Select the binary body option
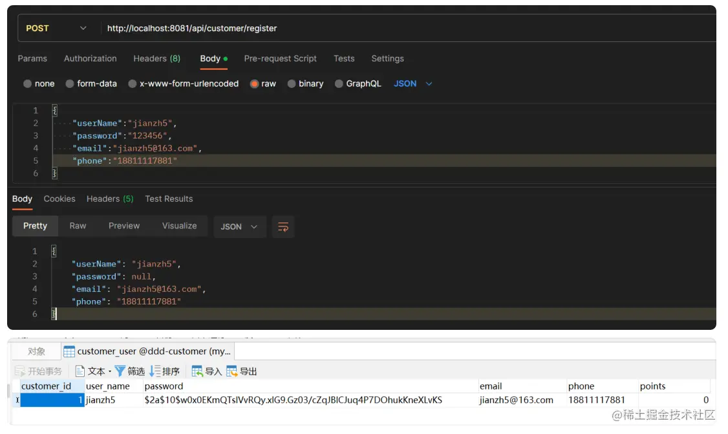Image resolution: width=728 pixels, height=434 pixels. (x=292, y=83)
